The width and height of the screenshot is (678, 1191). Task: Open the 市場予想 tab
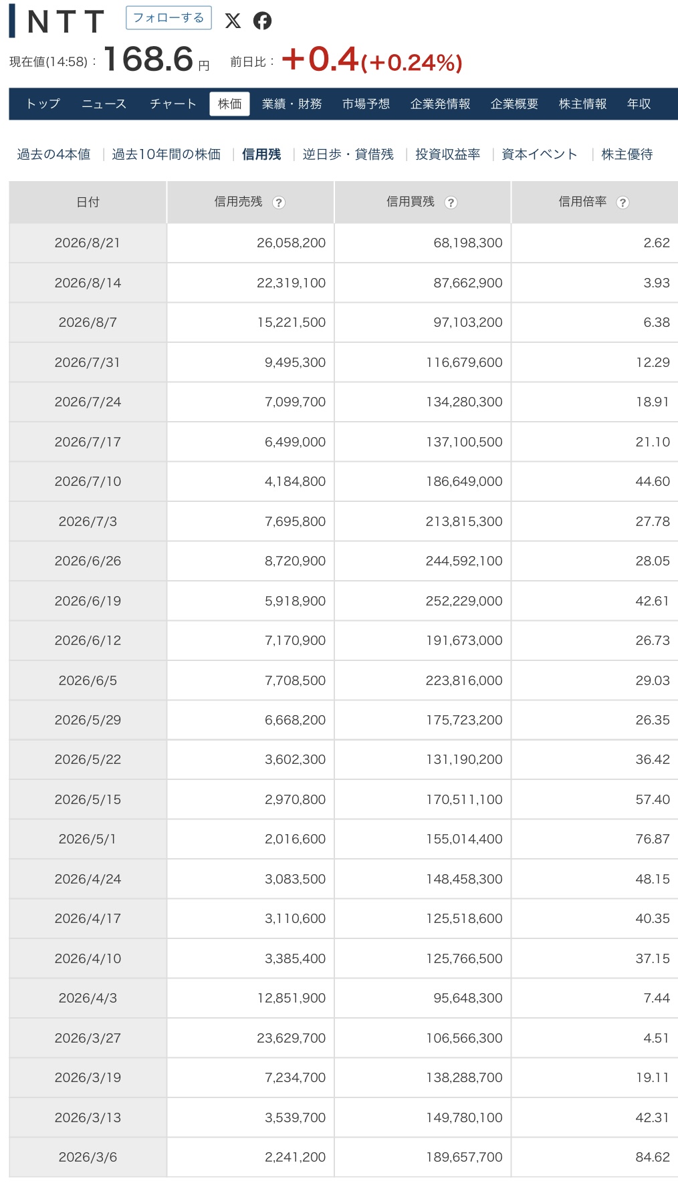pos(366,104)
